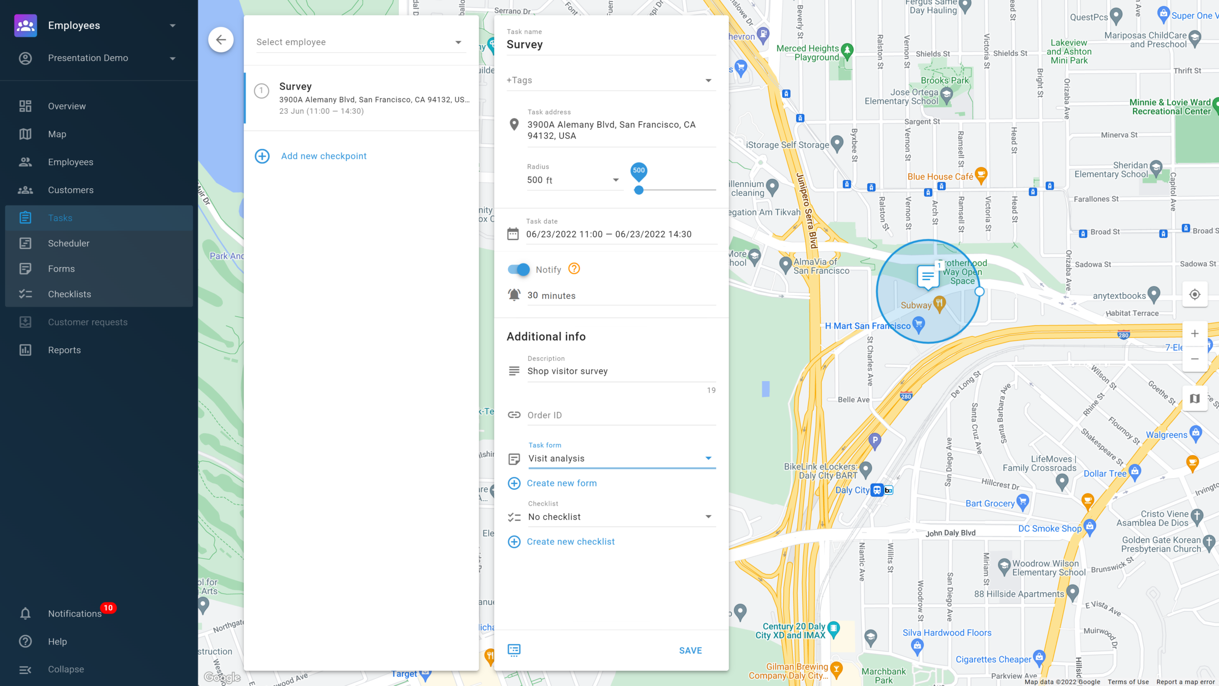Click the back arrow navigation icon
Screen dimensions: 1219x686
(221, 40)
